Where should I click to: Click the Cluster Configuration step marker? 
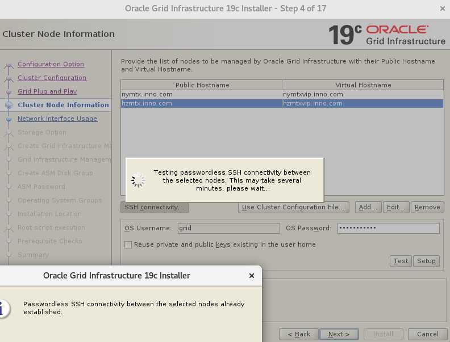coord(9,79)
